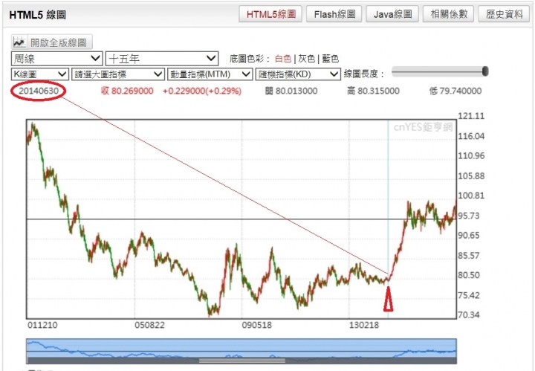Click the change value +0.229000(+0.29%)
Screen dimensions: 535x371
(202, 91)
